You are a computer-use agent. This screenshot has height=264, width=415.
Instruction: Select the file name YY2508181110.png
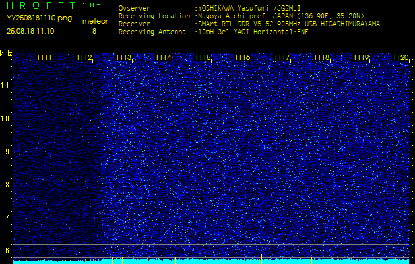tap(39, 18)
